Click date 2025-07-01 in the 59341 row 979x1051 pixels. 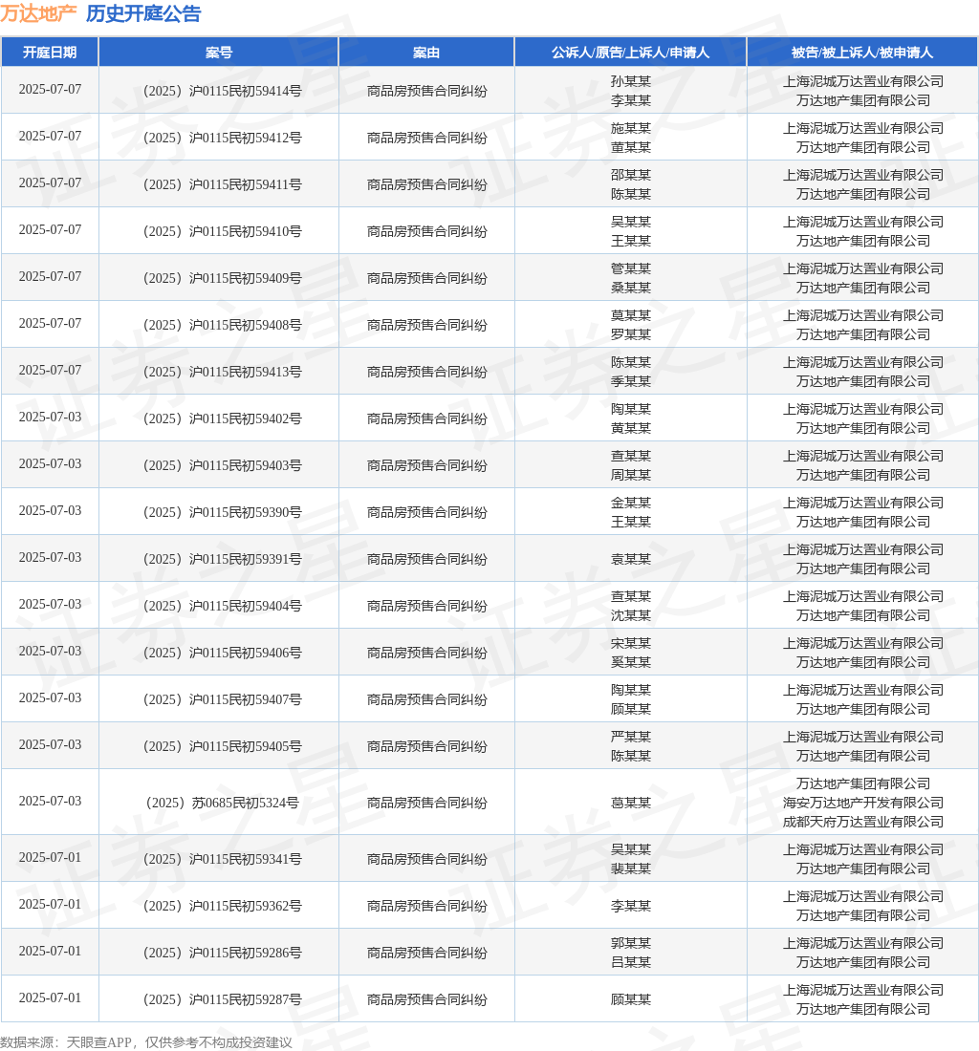coord(51,857)
